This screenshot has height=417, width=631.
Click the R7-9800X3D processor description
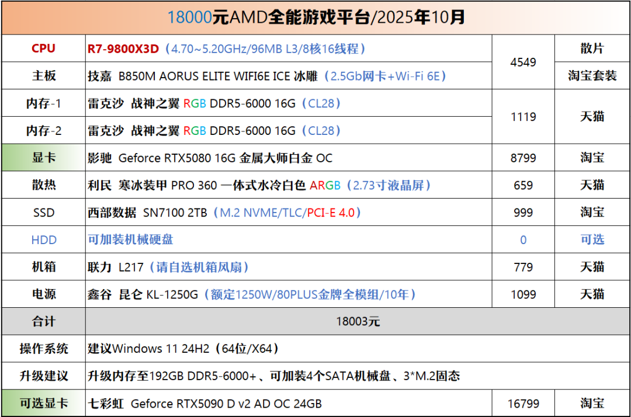pyautogui.click(x=227, y=48)
